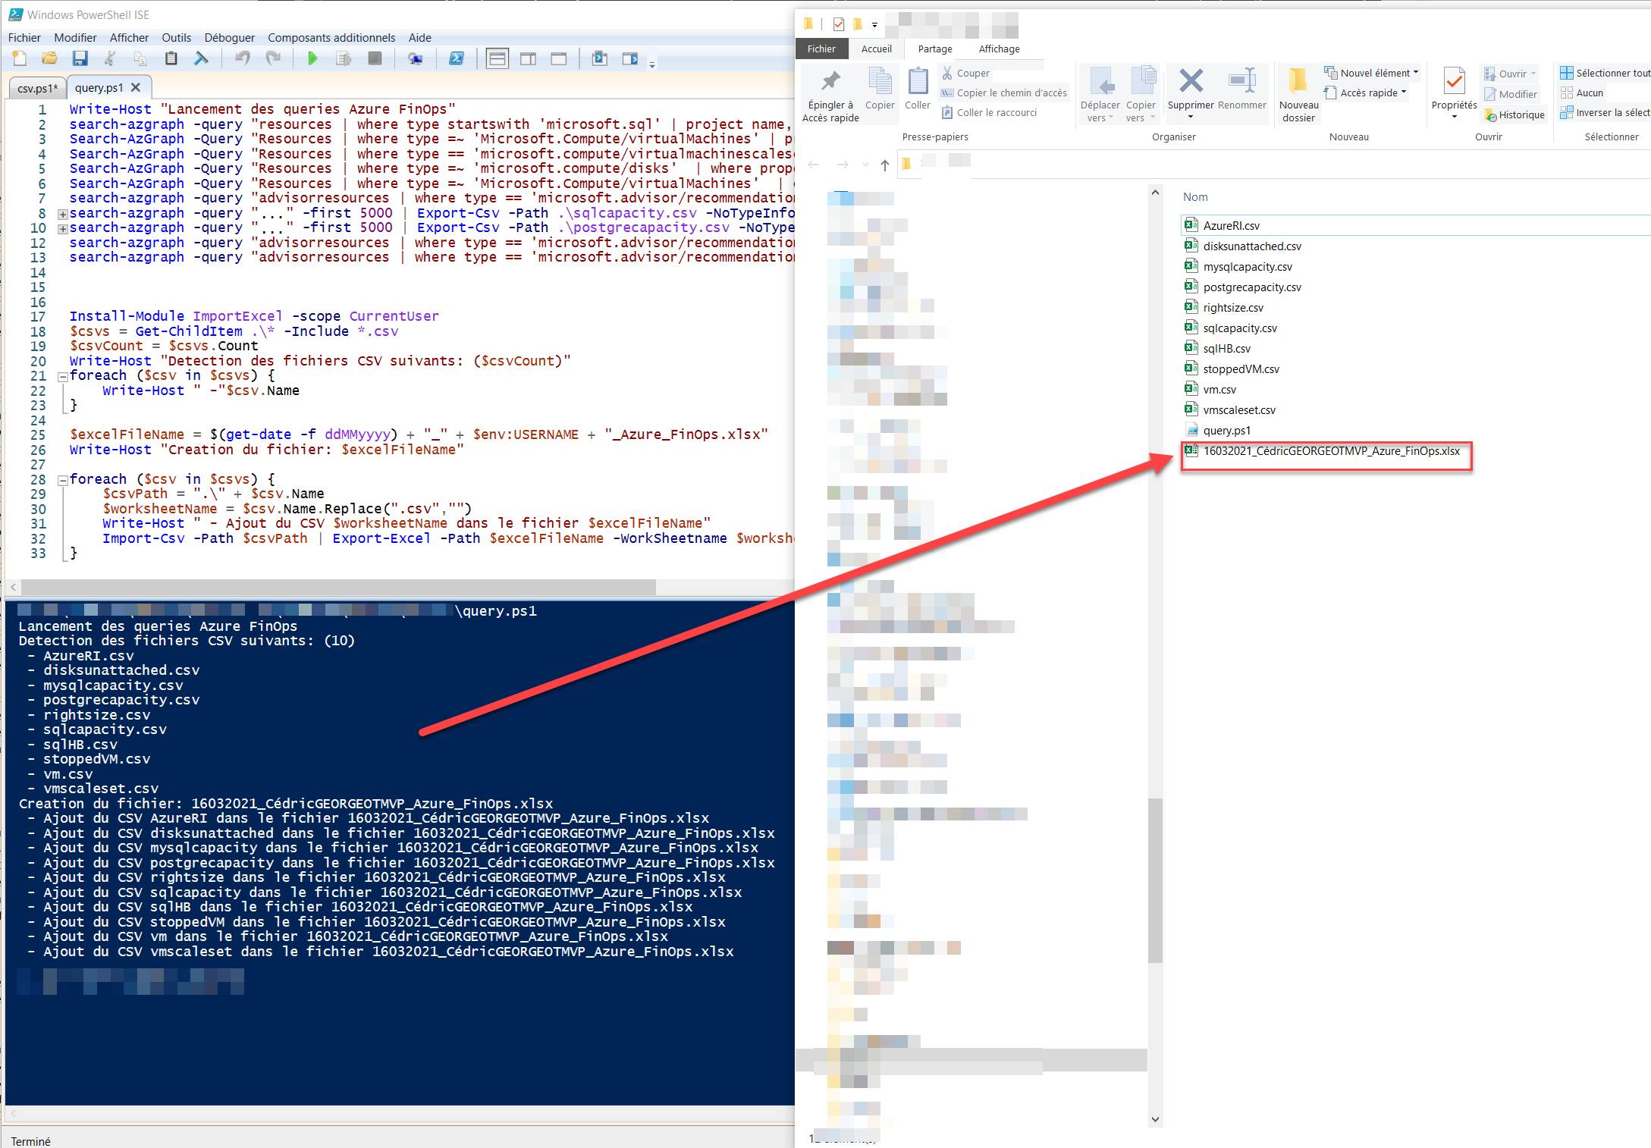
Task: Close the query.ps1 tab
Action: pyautogui.click(x=136, y=87)
